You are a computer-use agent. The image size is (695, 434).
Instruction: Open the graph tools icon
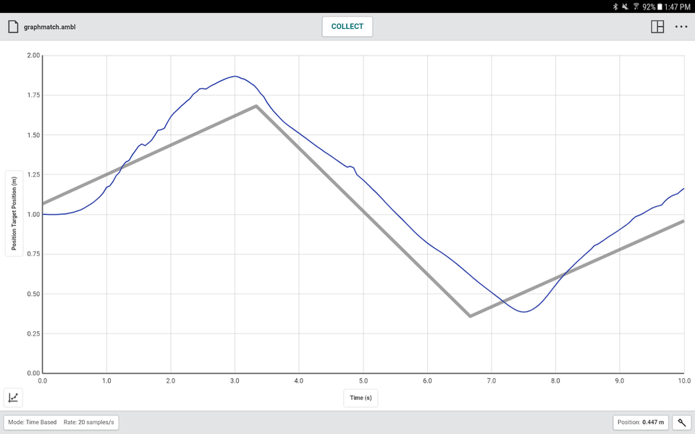coord(13,397)
